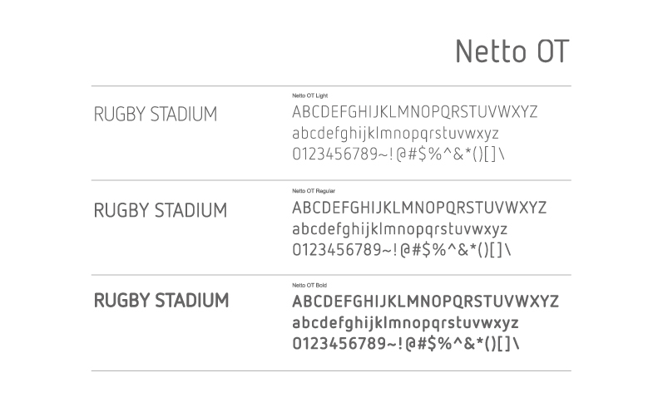Click the Netto OT Regular label
Viewport: 663px width, 407px height.
pos(314,191)
